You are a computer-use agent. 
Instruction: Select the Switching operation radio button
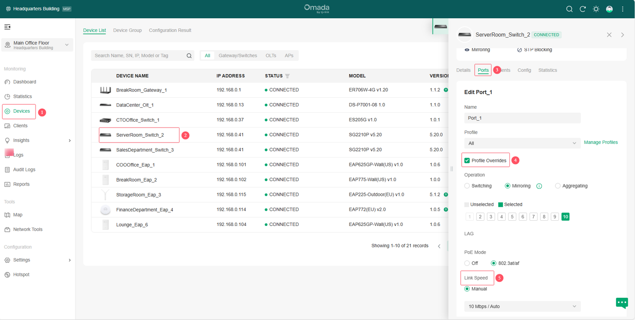point(467,186)
